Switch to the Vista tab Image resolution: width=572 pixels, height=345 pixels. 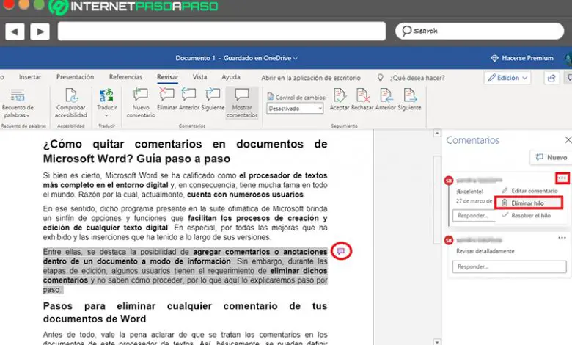click(199, 77)
